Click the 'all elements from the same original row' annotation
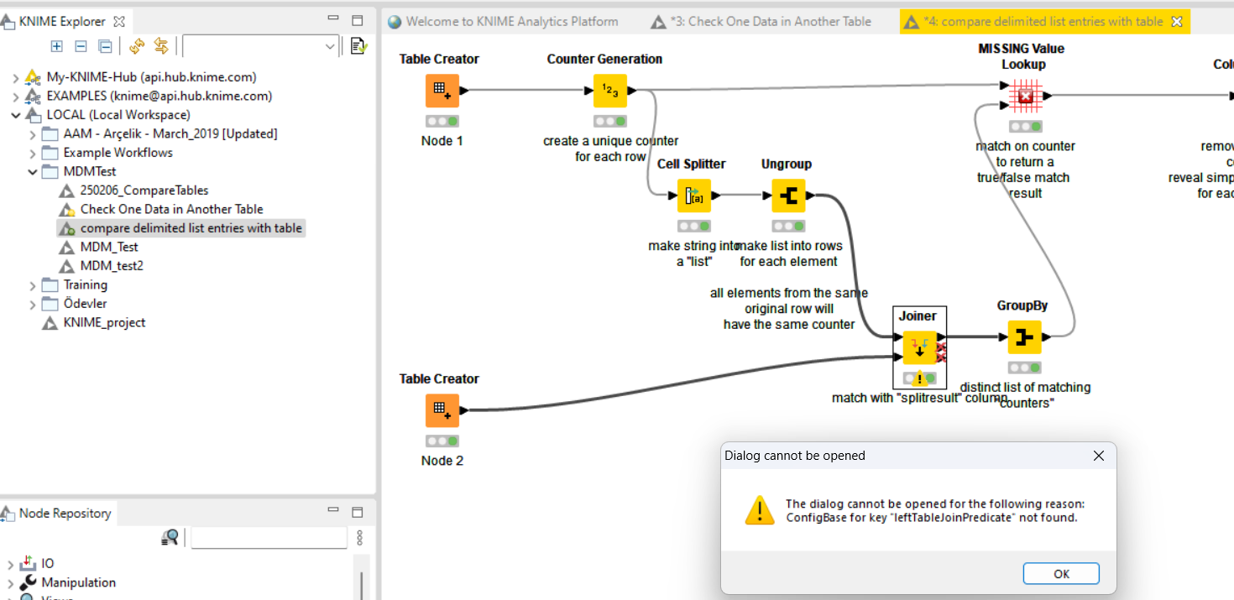The width and height of the screenshot is (1234, 600). [x=789, y=309]
